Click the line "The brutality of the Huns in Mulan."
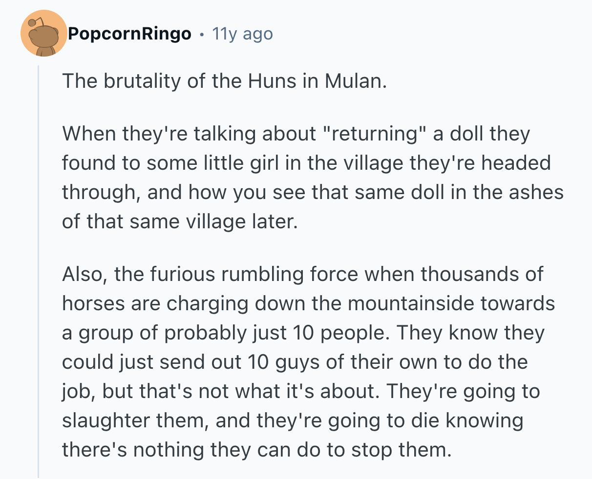Screen dimensions: 592x479 (224, 80)
